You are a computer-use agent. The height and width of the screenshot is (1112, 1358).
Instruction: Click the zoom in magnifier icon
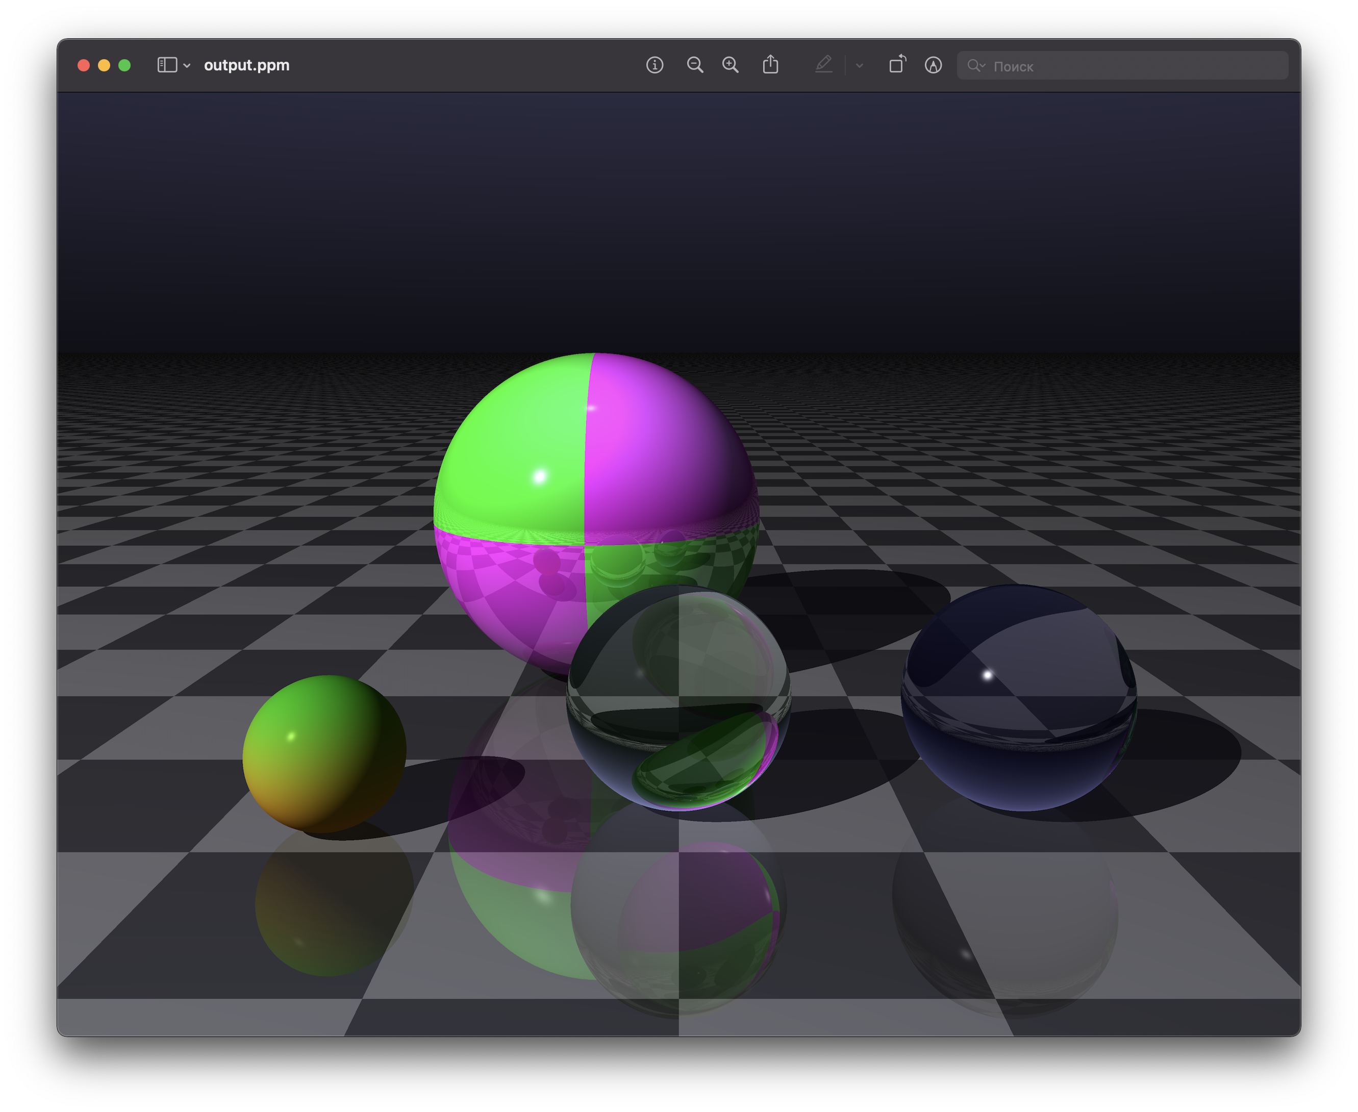[x=730, y=65]
